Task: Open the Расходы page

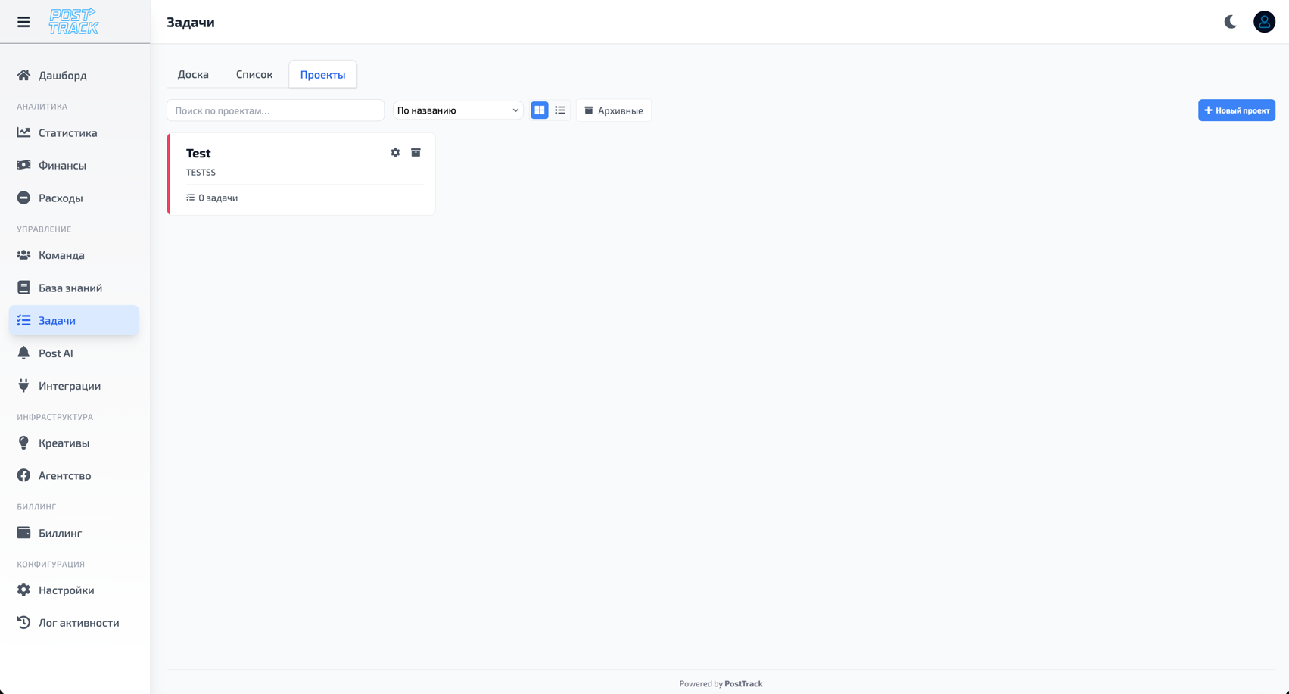Action: coord(61,198)
